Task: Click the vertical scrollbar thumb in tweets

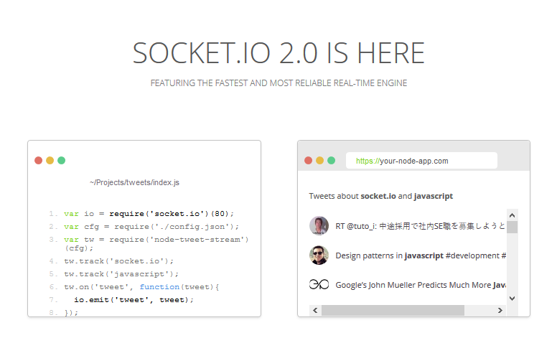Action: click(512, 227)
